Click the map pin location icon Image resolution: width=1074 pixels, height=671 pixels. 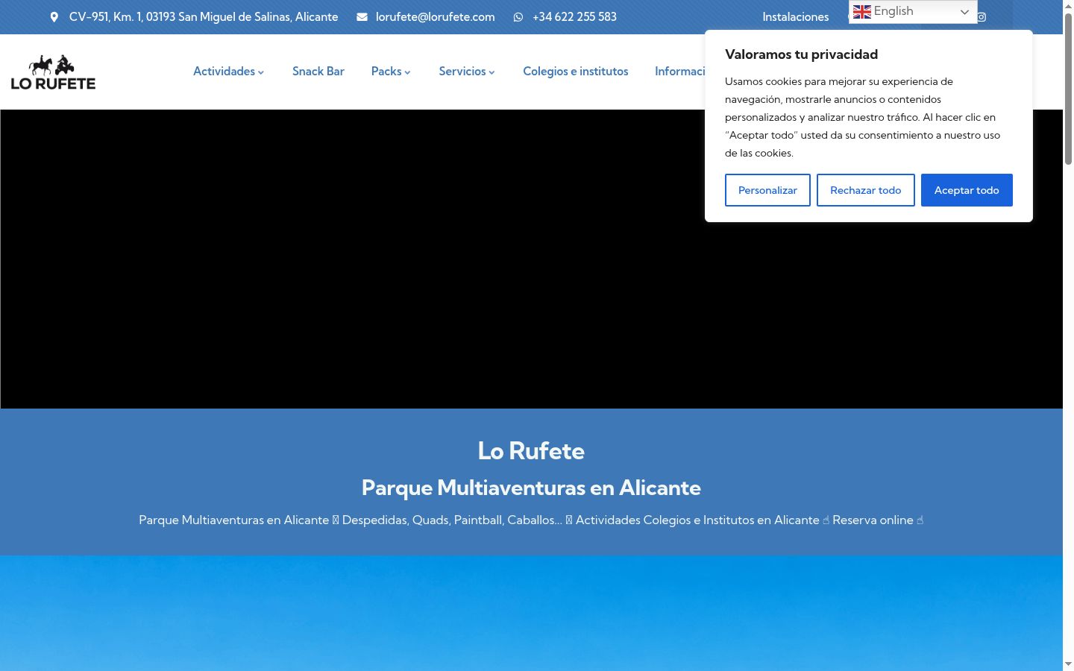(54, 17)
